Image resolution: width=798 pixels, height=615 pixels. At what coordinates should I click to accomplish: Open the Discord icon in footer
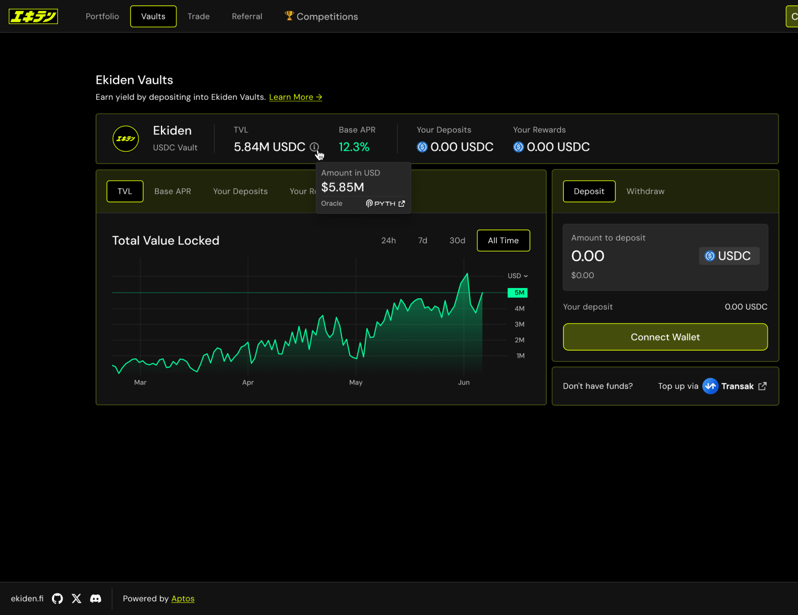click(x=96, y=599)
